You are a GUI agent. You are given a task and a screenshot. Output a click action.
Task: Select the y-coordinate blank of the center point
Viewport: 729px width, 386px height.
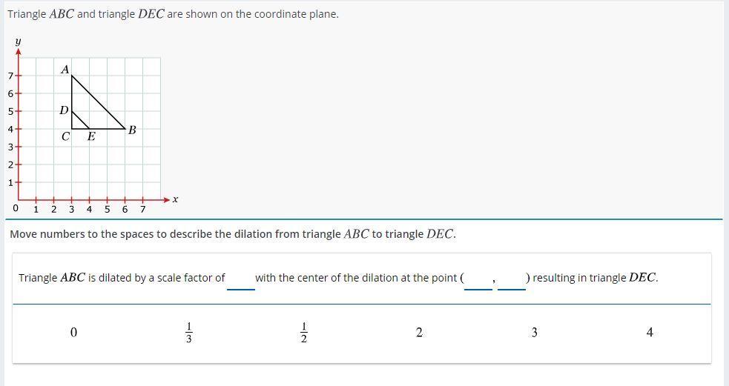pyautogui.click(x=511, y=280)
